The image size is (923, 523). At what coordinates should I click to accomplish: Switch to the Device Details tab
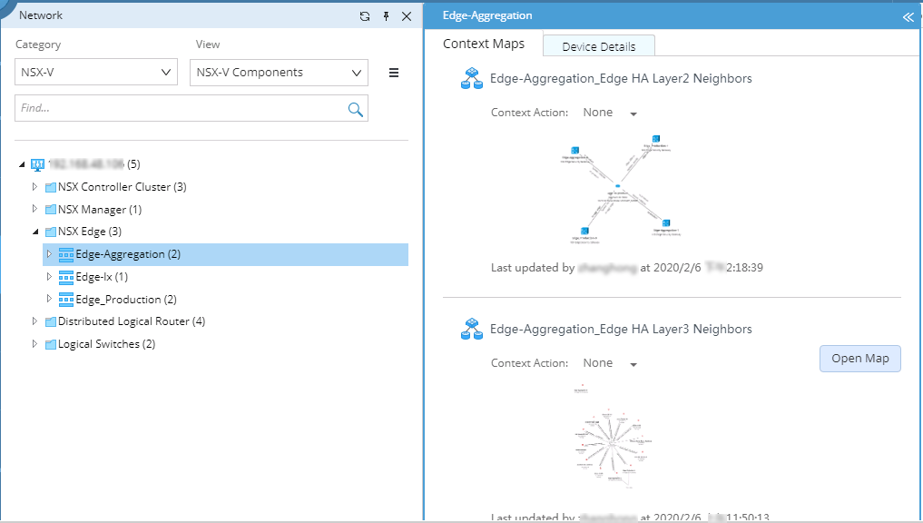(599, 46)
